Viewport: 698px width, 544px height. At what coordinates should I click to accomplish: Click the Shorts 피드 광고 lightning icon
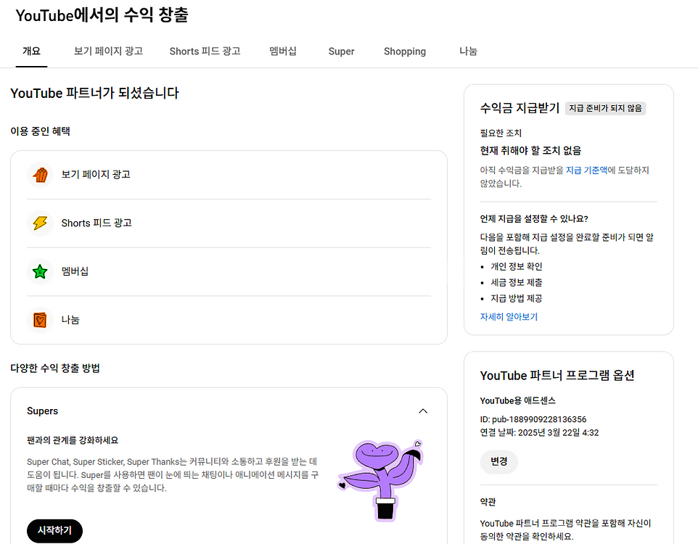click(x=40, y=223)
